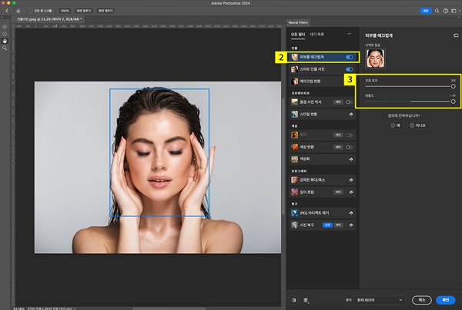The width and height of the screenshot is (462, 310).
Task: Click the reset arrow icon in filter panel
Action: tap(456, 35)
